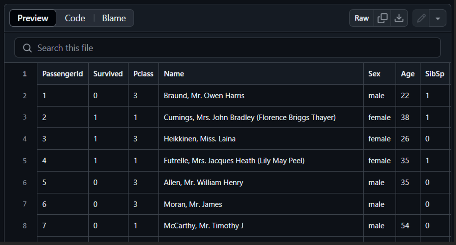
Task: Download the raw file icon
Action: [x=399, y=18]
